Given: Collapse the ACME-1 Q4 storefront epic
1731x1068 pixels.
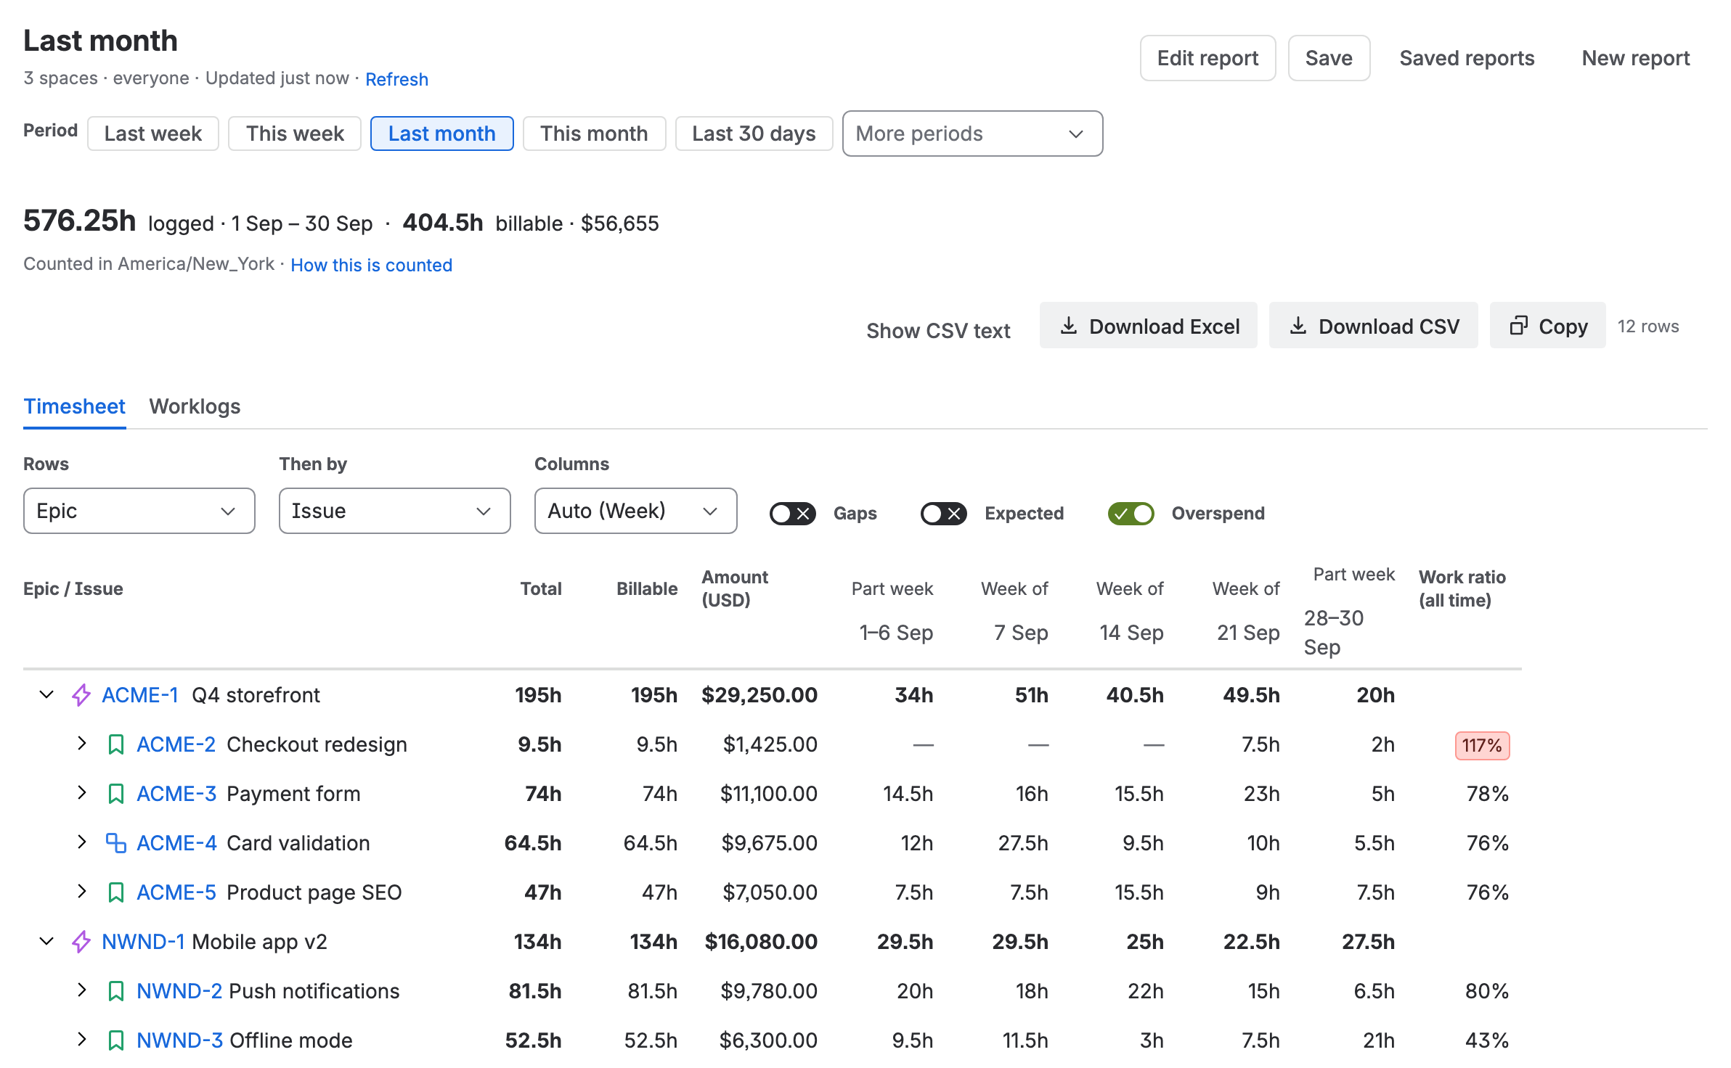Looking at the screenshot, I should pyautogui.click(x=46, y=695).
